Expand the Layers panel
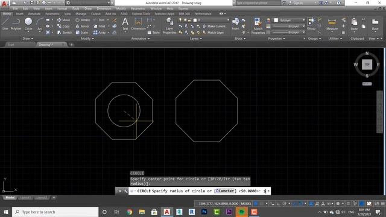Image resolution: width=386 pixels, height=217 pixels. pos(195,39)
